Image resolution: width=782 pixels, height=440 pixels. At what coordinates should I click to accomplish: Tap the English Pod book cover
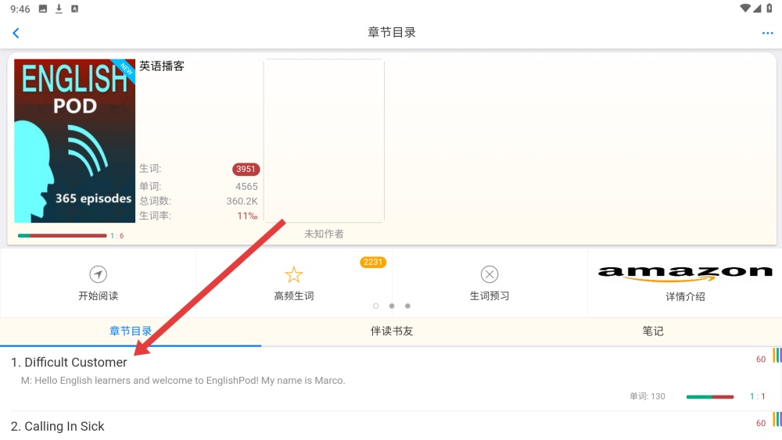pos(74,141)
